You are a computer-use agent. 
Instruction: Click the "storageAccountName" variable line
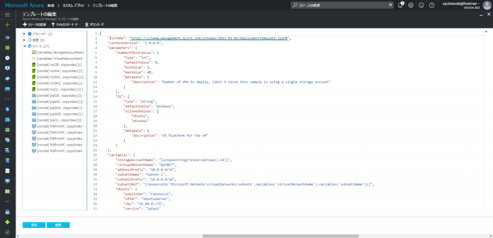tap(173, 160)
